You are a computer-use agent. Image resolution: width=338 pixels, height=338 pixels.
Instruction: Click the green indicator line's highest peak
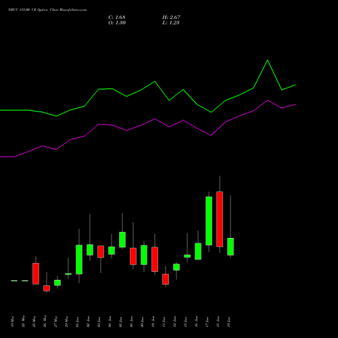(x=268, y=60)
